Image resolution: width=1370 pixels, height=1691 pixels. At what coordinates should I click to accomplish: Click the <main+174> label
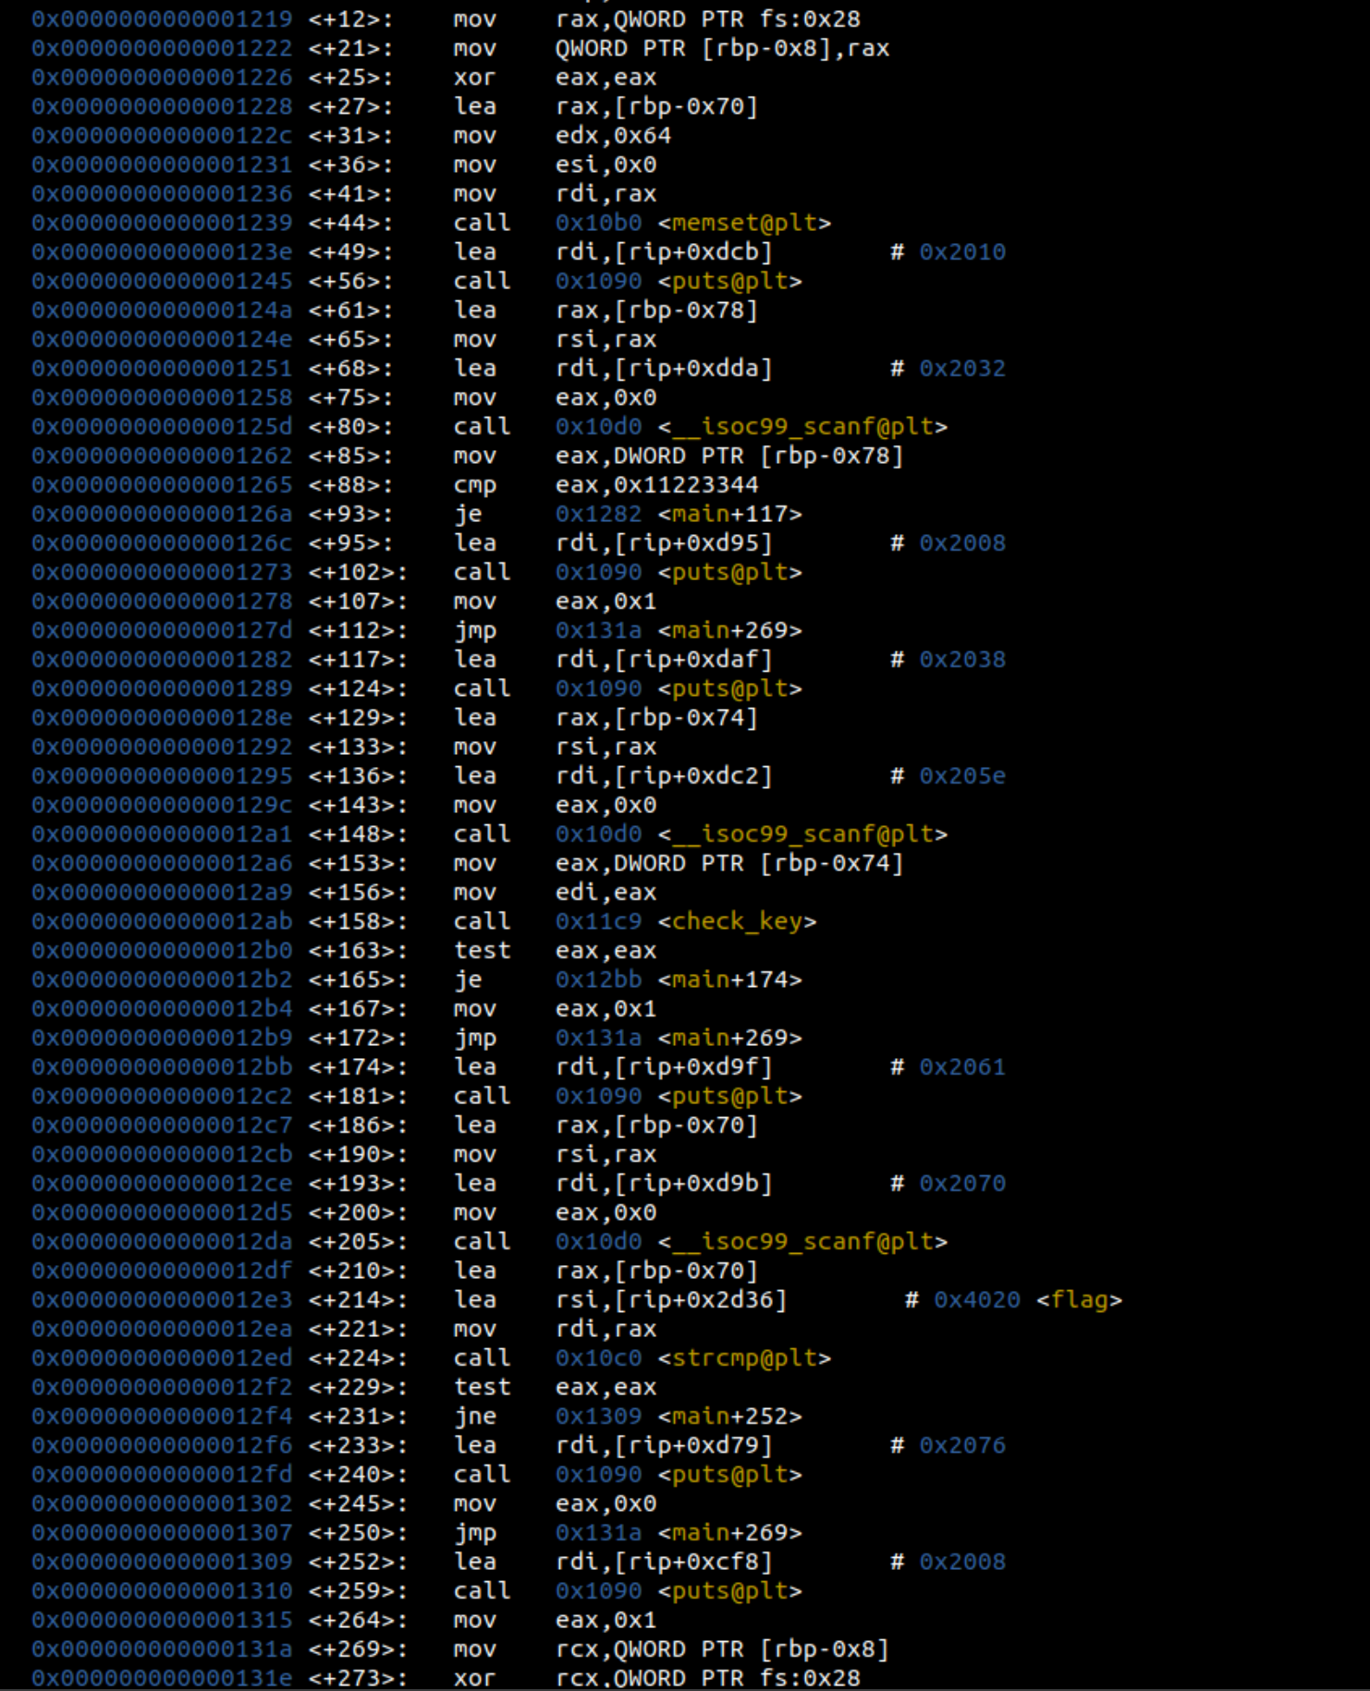(x=729, y=979)
